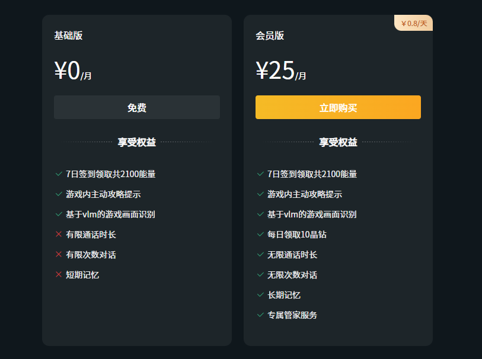Image resolution: width=482 pixels, height=359 pixels.
Task: Click the green checkmark beside 7日签到领取共2100能量
Action: pos(58,174)
